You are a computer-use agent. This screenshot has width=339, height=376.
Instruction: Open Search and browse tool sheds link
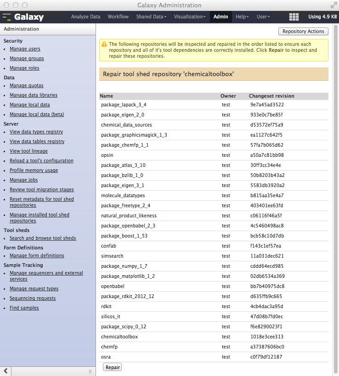(43, 238)
